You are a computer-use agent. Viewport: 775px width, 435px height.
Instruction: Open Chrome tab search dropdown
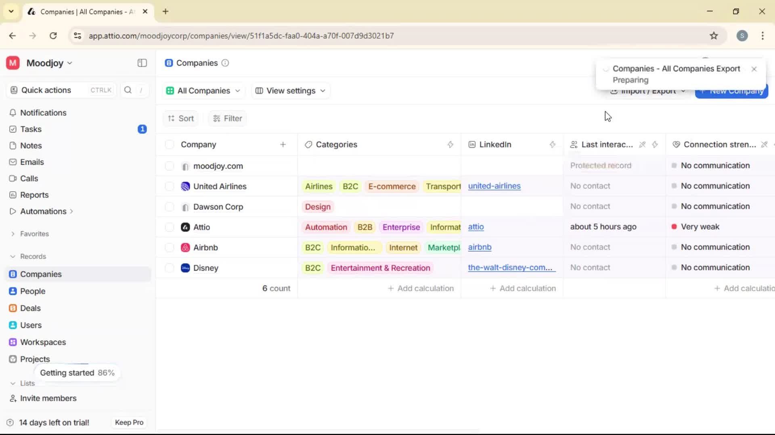click(11, 11)
